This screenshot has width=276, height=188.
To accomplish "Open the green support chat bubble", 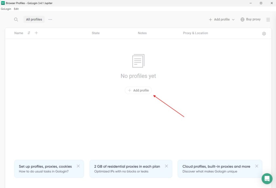I will pos(267,179).
